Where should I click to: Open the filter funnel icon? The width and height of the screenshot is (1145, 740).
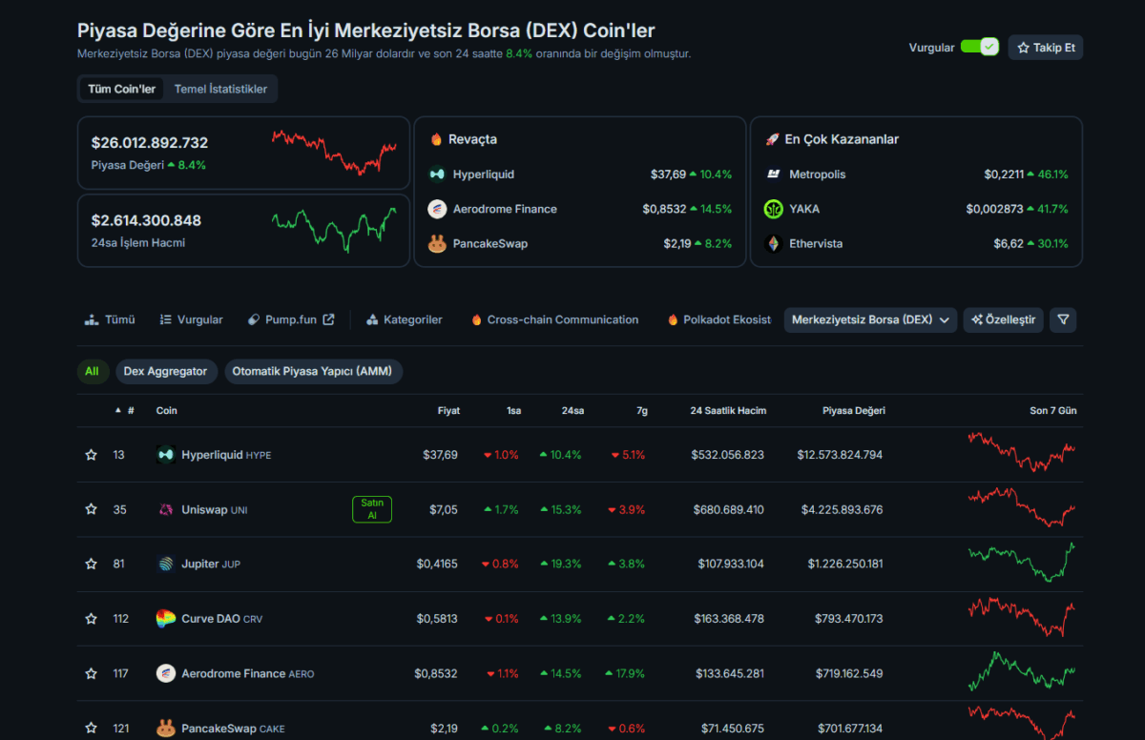pos(1063,319)
